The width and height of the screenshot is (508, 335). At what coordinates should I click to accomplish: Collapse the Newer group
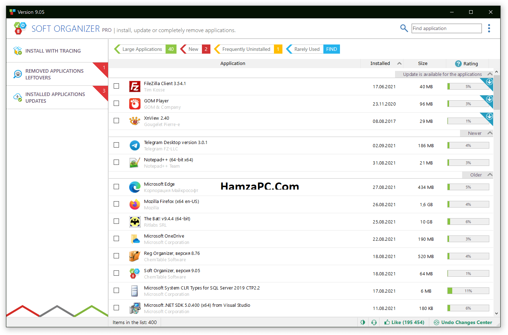tap(490, 133)
